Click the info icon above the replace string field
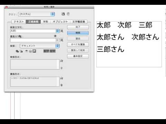The width and height of the screenshot is (166, 124). [x=55, y=36]
